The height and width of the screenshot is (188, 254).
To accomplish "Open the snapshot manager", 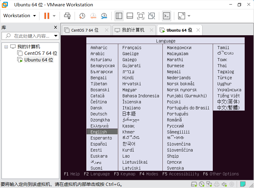I will coord(104,16).
